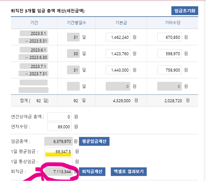Select the 기본급 field showing 1,462,240
This screenshot has height=190, width=206.
pos(118,37)
